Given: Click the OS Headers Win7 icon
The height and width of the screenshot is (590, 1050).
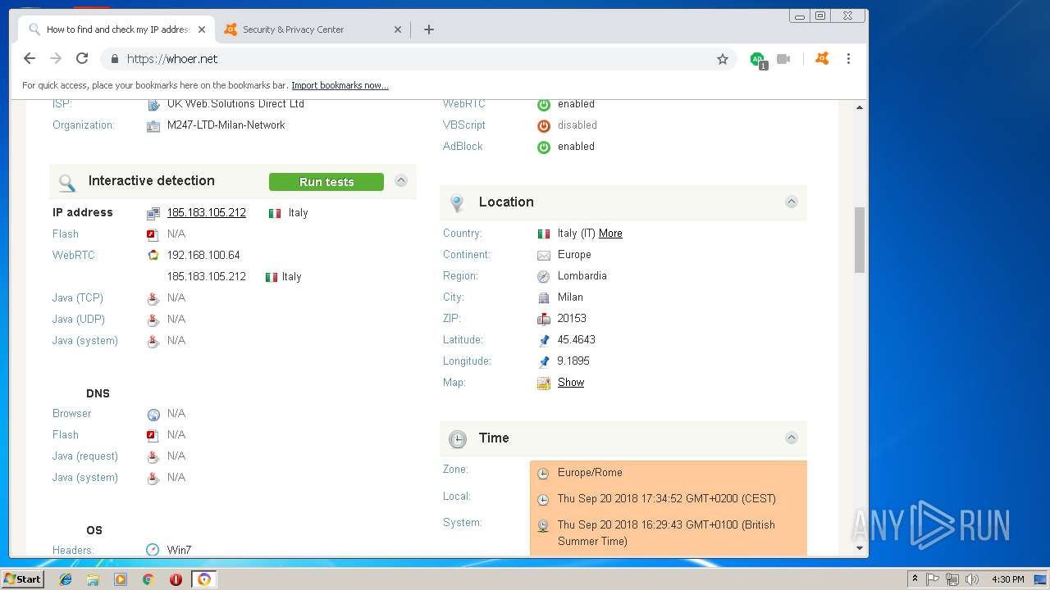Looking at the screenshot, I should pyautogui.click(x=153, y=550).
